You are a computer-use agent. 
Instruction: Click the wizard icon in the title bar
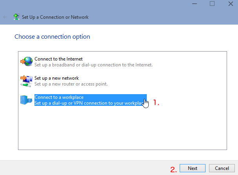(17, 17)
